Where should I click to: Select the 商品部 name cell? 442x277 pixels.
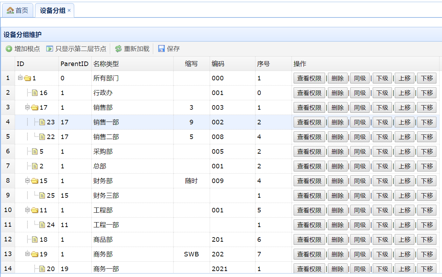tap(103, 240)
